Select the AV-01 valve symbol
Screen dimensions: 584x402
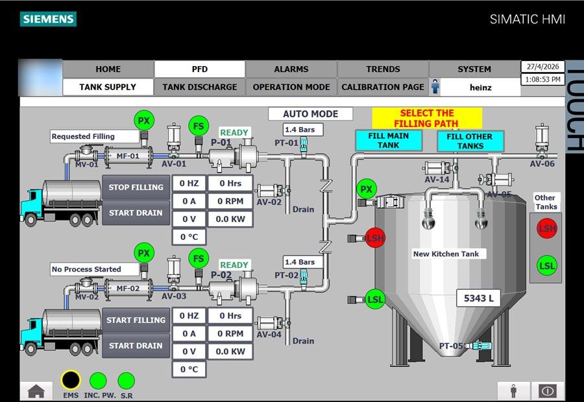[173, 142]
